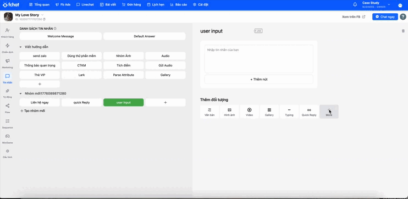Image resolution: width=408 pixels, height=199 pixels.
Task: Open the Khách hàng sidebar section
Action: (8, 33)
